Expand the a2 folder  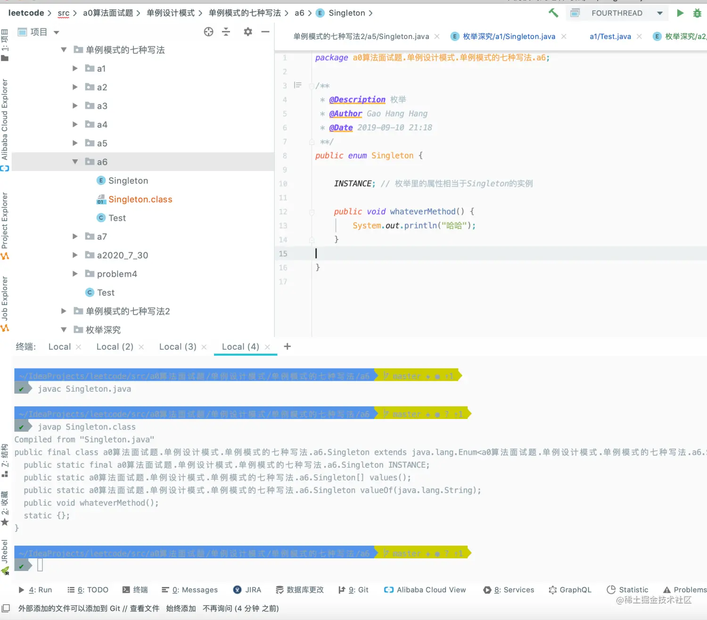(75, 87)
